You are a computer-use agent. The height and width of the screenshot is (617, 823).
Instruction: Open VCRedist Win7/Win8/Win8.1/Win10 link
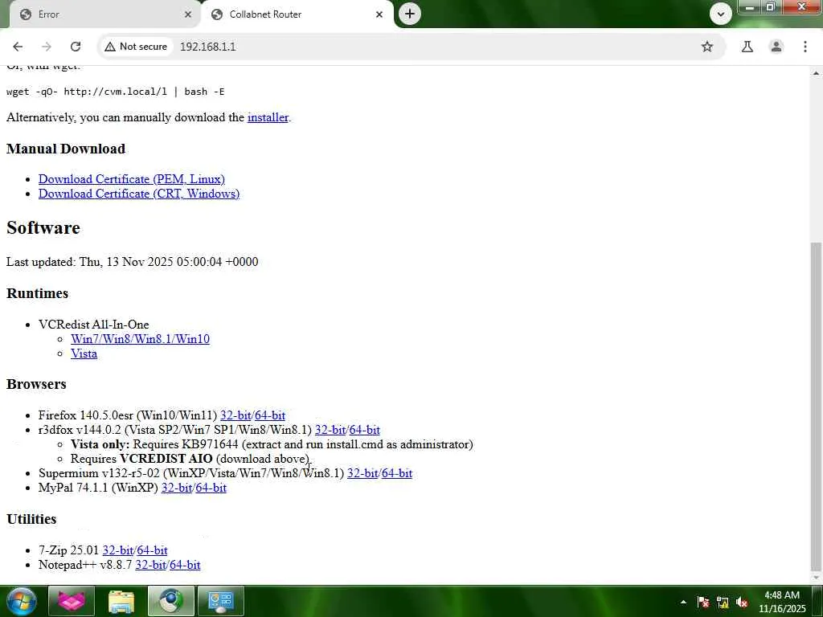click(140, 340)
